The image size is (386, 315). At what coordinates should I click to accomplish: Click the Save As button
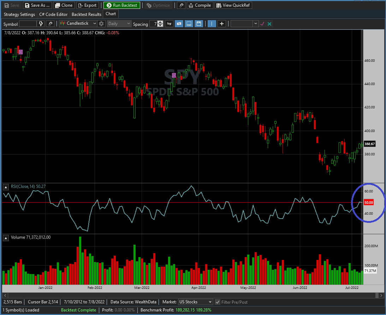pos(37,5)
